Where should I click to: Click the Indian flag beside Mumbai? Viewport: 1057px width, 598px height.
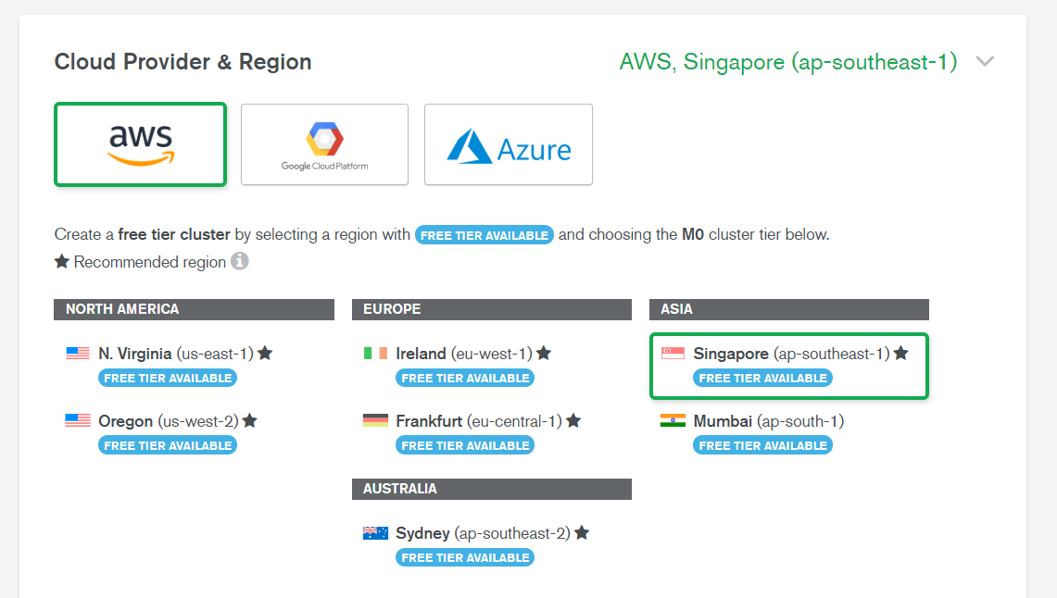pos(673,421)
